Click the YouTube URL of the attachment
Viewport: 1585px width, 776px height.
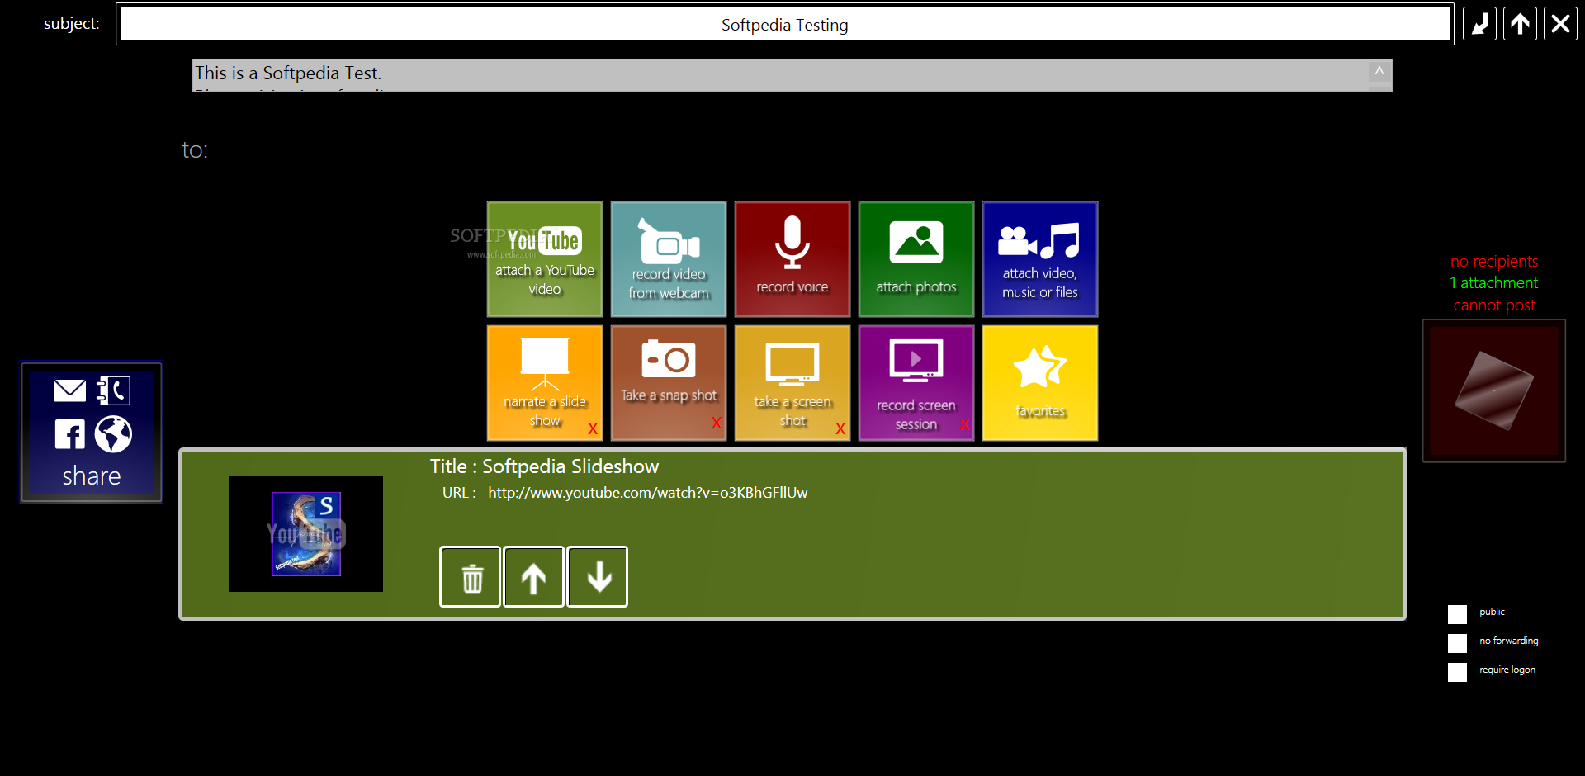648,493
